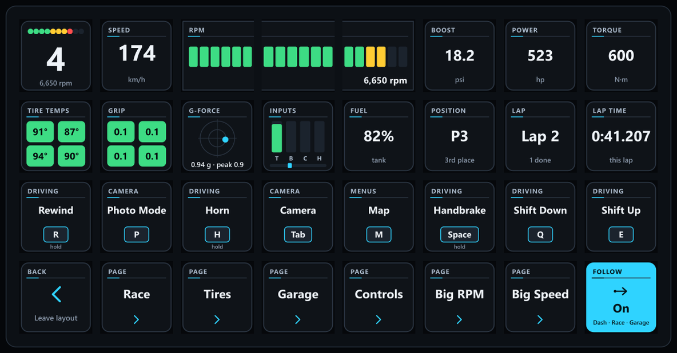Screen dimensions: 677x353
Task: Activate Photo Mode
Action: point(137,217)
